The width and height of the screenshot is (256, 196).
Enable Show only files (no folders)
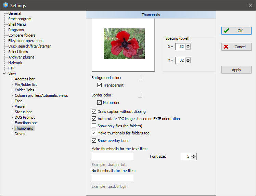[x=94, y=126]
